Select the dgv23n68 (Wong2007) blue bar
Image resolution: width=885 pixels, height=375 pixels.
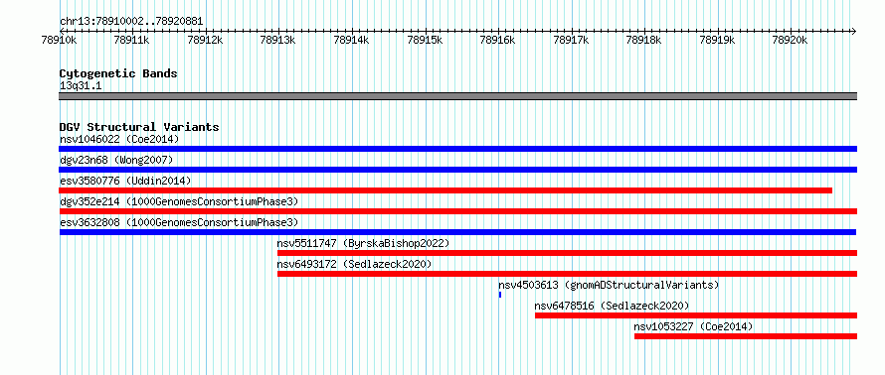[x=457, y=170]
